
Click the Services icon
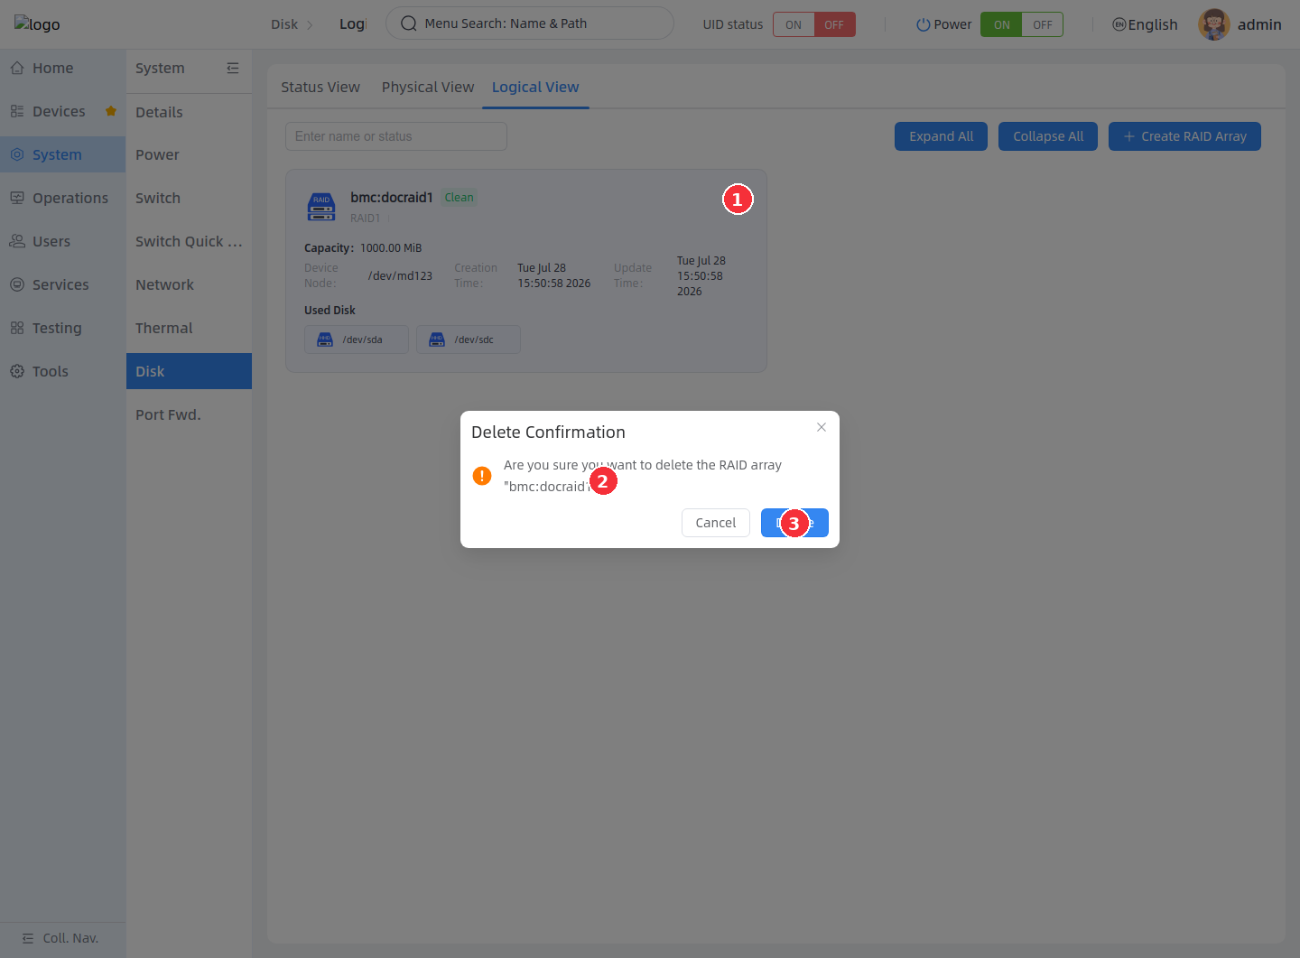[17, 284]
